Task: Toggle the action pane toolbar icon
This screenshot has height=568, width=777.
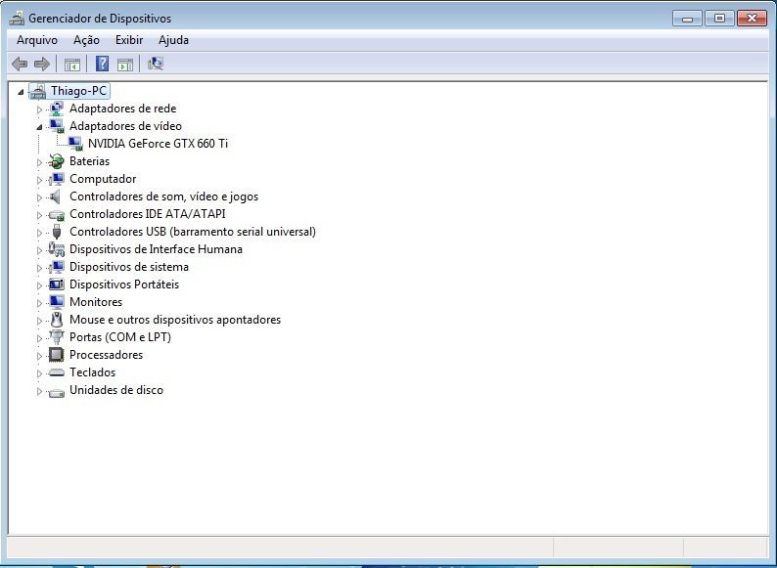Action: 125,65
